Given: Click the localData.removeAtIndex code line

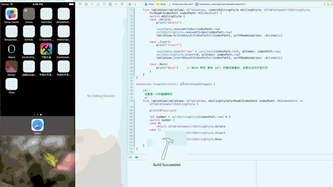Looking at the screenshot, I should click(188, 29).
